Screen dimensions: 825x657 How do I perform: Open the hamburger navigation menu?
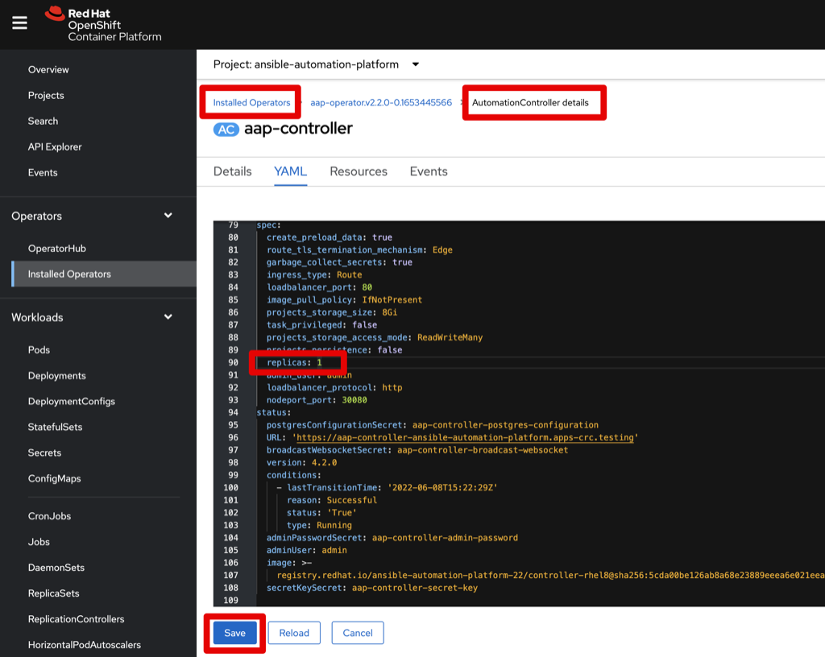(19, 23)
